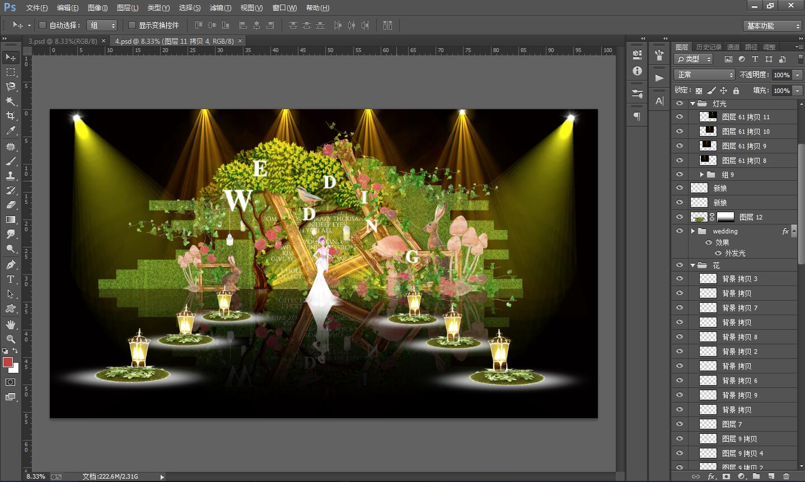Select the Eraser tool
805x482 pixels.
coord(11,205)
